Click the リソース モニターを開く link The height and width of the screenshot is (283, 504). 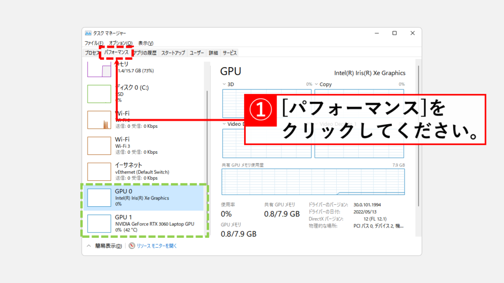coord(157,246)
